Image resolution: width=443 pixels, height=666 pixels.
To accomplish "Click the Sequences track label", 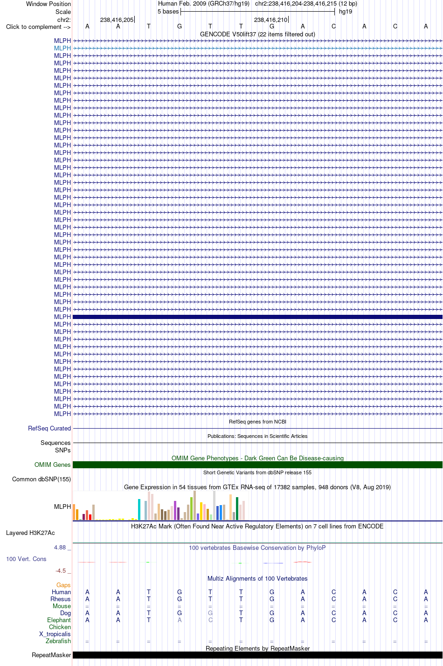I will [55, 443].
